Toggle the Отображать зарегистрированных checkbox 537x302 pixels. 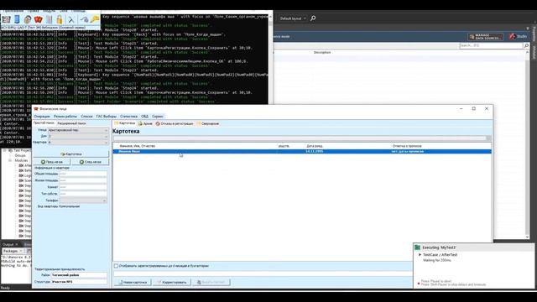click(x=116, y=266)
